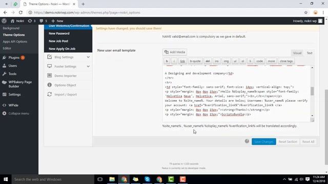Open File Explorer from the taskbar
Image resolution: width=328 pixels, height=184 pixels.
pos(112,179)
